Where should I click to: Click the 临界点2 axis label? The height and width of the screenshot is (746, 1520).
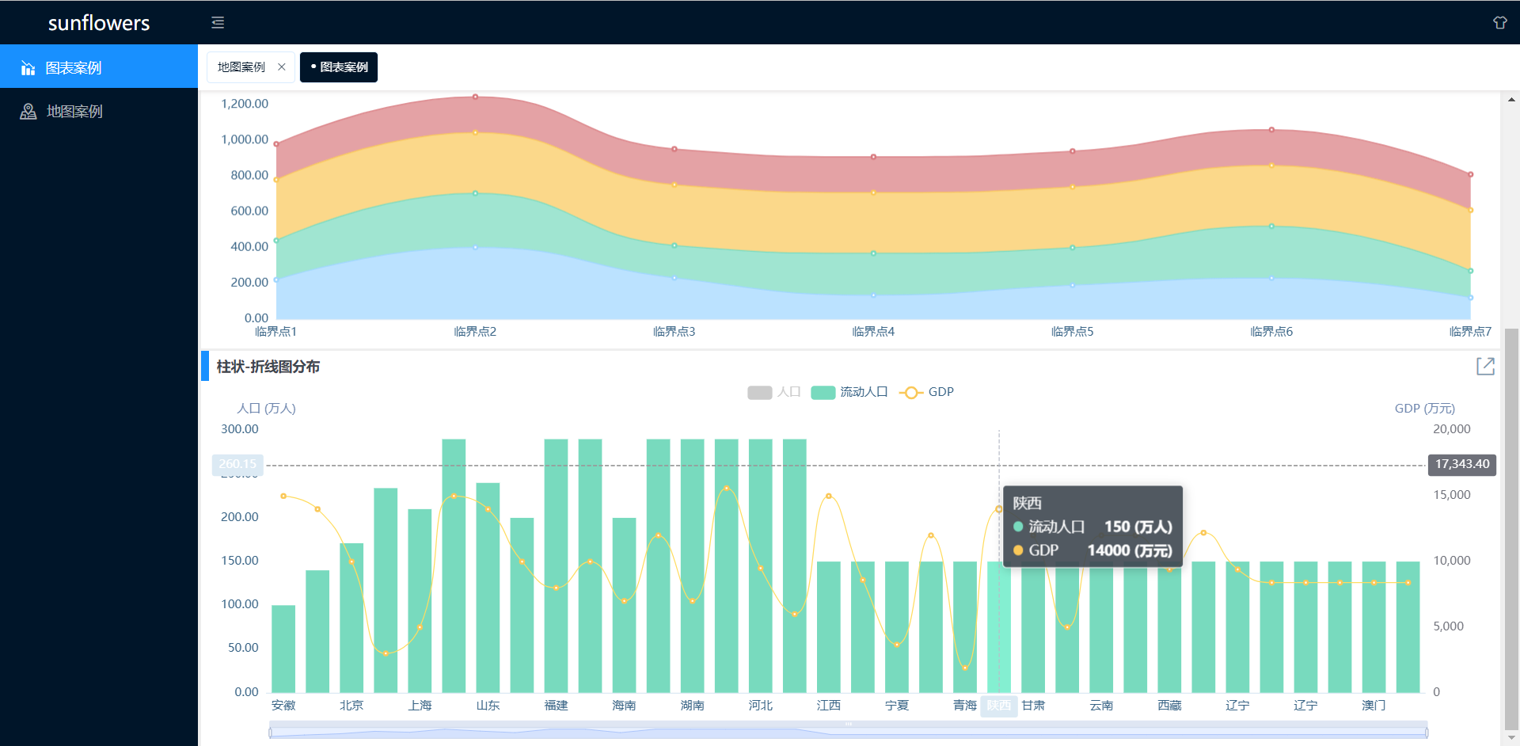[x=475, y=332]
